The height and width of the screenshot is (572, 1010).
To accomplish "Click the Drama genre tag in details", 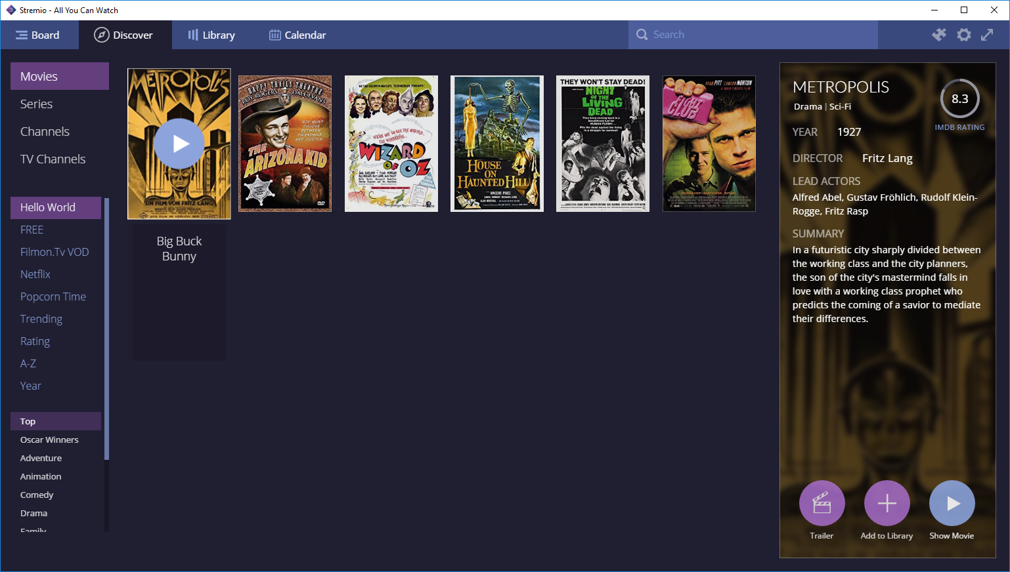I will coord(808,106).
